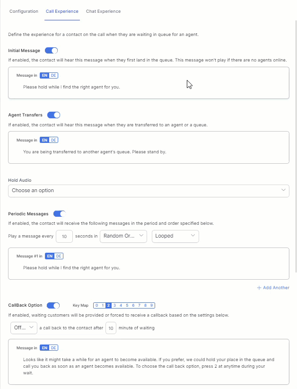Expand the callback Off dropdown
Screen dimensions: 297x389
coord(24,327)
